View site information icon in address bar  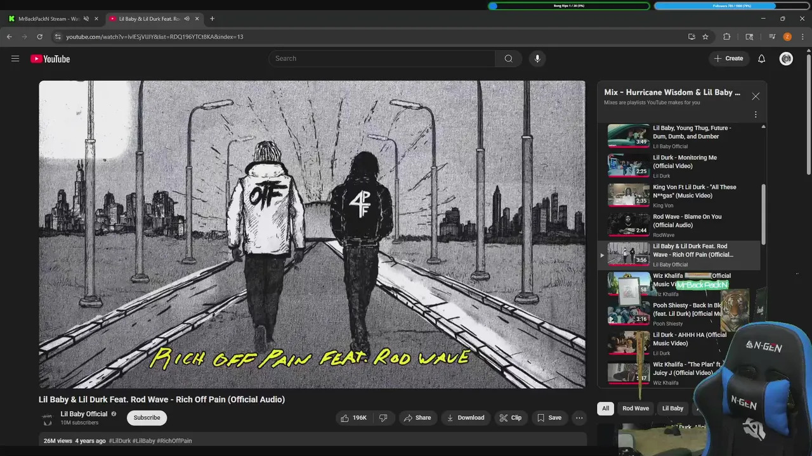(x=57, y=37)
